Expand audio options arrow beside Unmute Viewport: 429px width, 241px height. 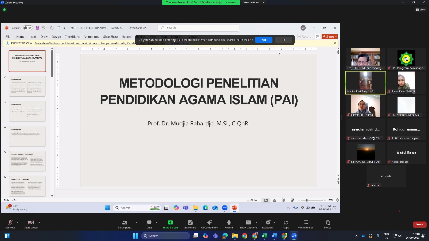click(17, 223)
